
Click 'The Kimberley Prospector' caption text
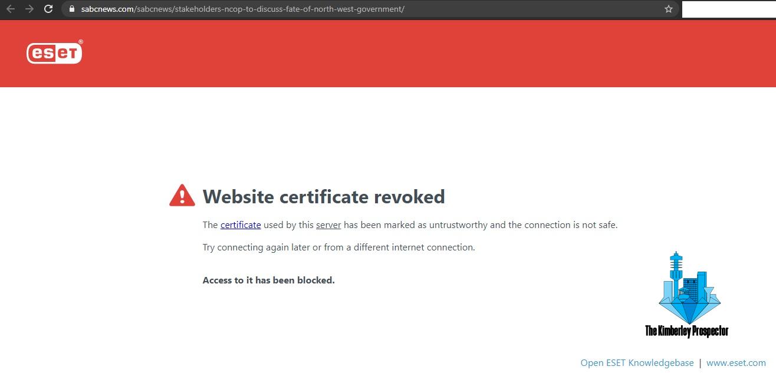coord(686,331)
